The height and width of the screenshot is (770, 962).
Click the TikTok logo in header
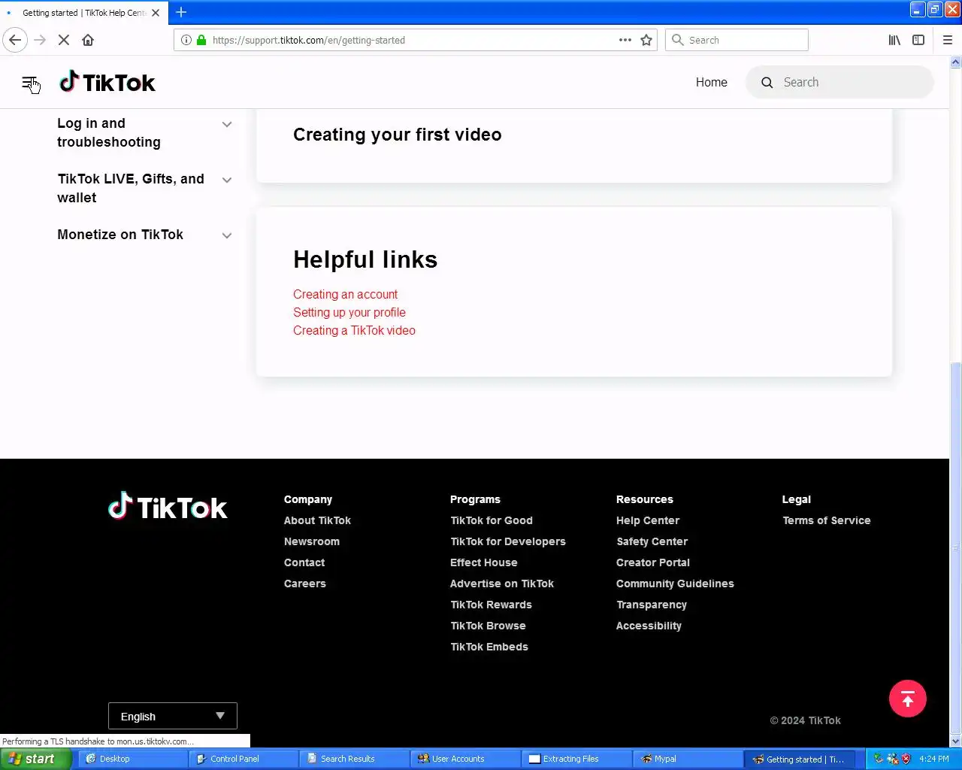107,82
